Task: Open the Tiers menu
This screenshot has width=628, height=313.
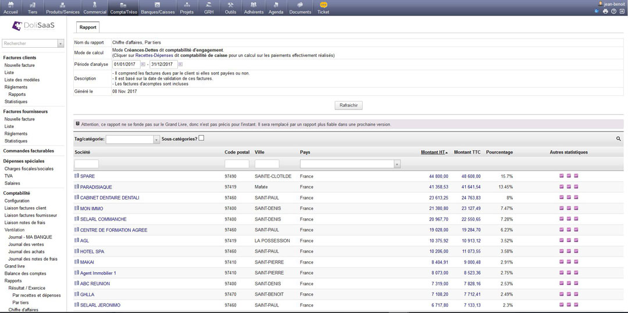Action: pyautogui.click(x=33, y=8)
